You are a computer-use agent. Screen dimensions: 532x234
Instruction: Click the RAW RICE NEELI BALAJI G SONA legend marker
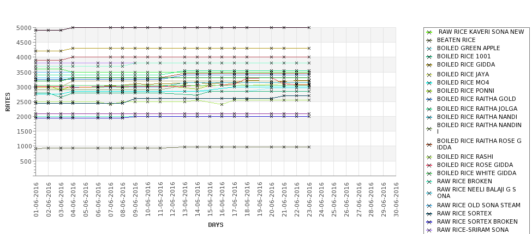pos(429,193)
